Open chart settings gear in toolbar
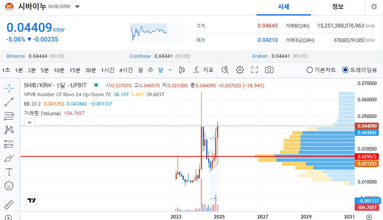The image size is (383, 220). (x=240, y=70)
